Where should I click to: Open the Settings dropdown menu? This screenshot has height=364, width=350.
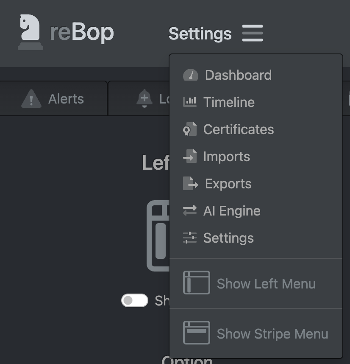click(x=200, y=34)
